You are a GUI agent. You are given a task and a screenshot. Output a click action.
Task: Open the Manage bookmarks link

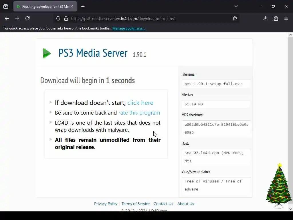tap(128, 28)
